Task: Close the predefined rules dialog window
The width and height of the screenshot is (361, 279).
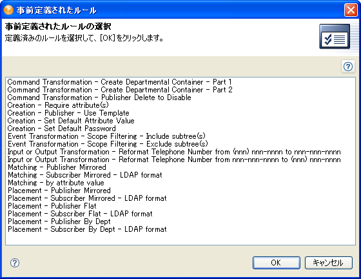Action: (x=351, y=10)
